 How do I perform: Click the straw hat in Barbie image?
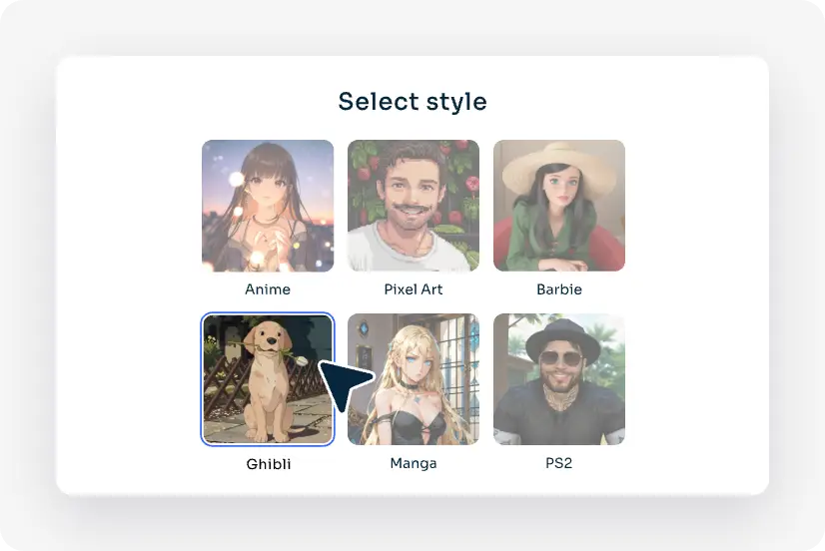pyautogui.click(x=559, y=167)
